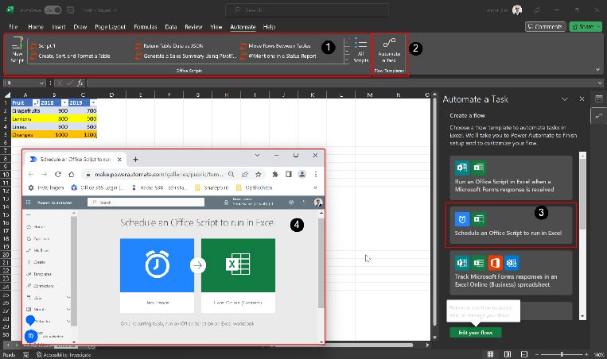Open the browser side panel icon

coord(289,174)
